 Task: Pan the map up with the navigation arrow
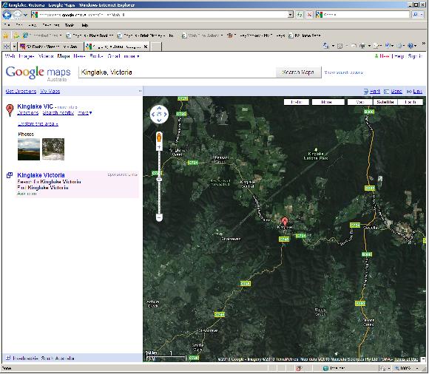point(159,108)
